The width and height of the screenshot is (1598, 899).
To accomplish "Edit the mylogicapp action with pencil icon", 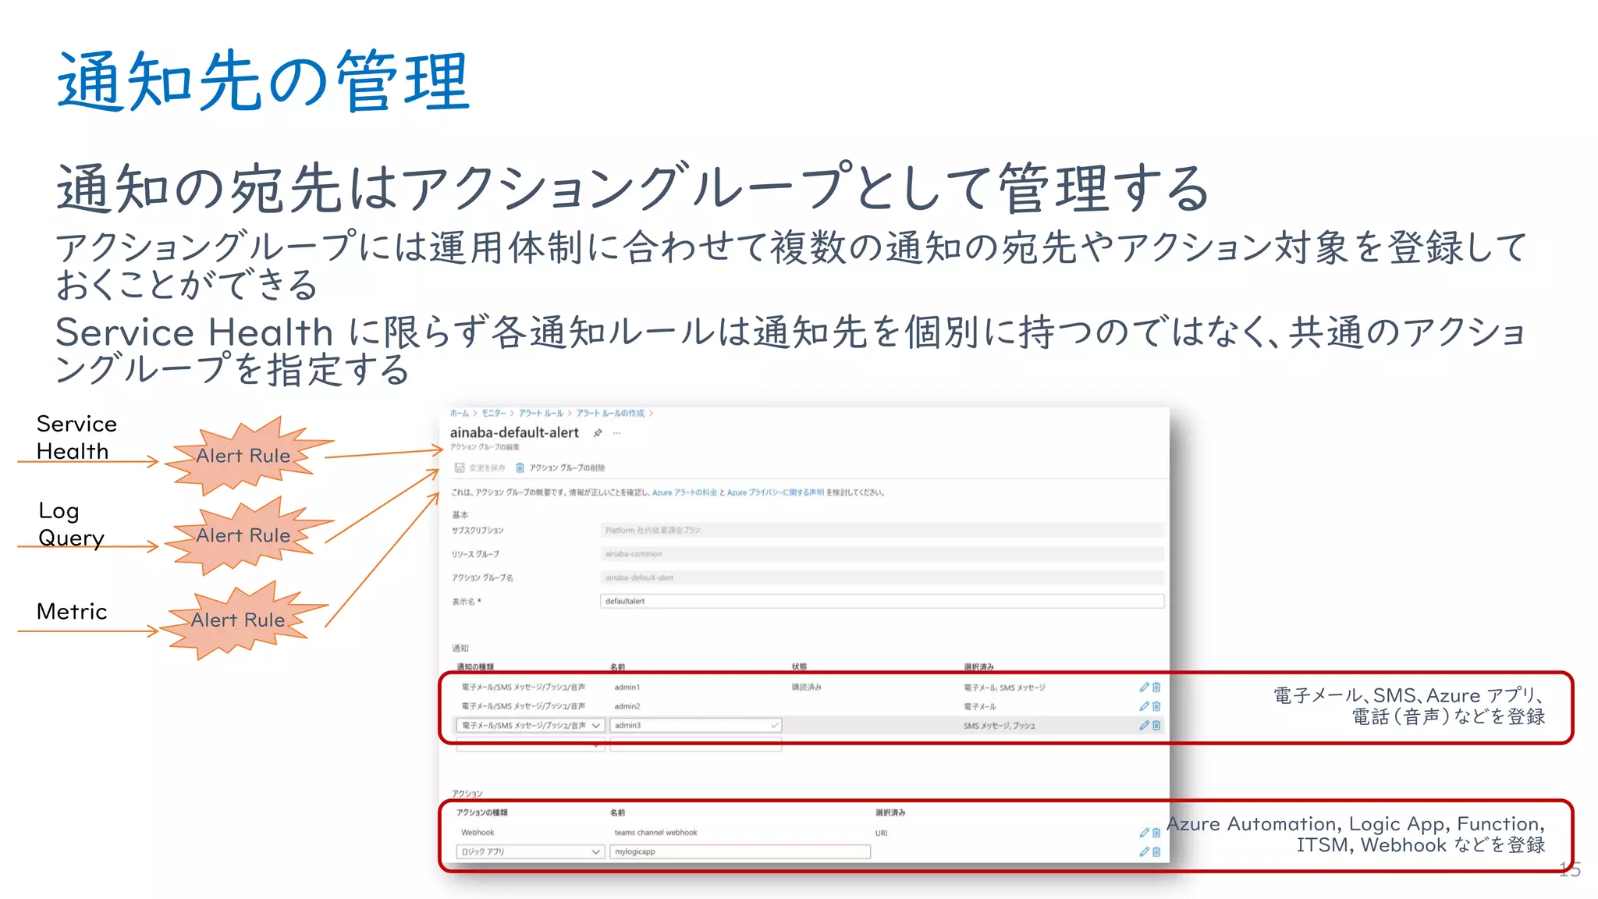I will pos(1144,851).
